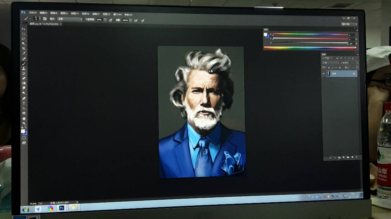Select the Dodge tool
Viewport: 391px width, 219px height.
pos(24,93)
